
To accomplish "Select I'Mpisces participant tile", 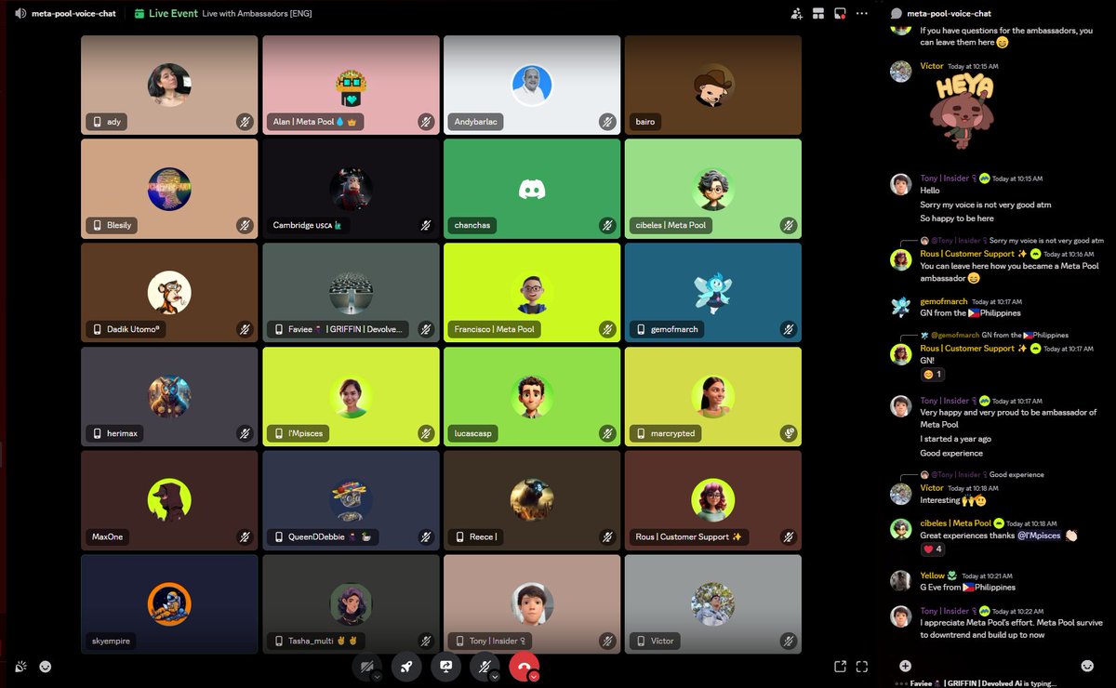I will [x=351, y=395].
